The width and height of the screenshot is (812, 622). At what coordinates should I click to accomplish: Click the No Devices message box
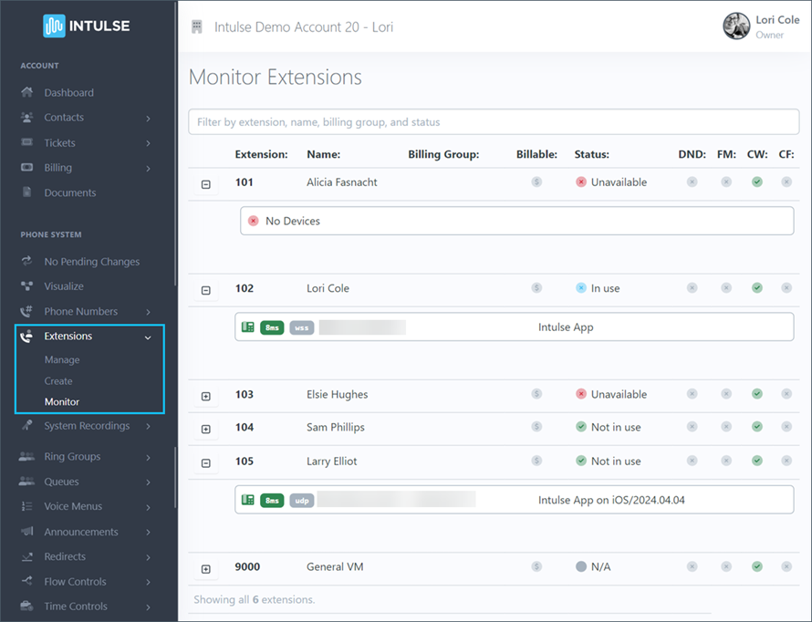point(516,221)
